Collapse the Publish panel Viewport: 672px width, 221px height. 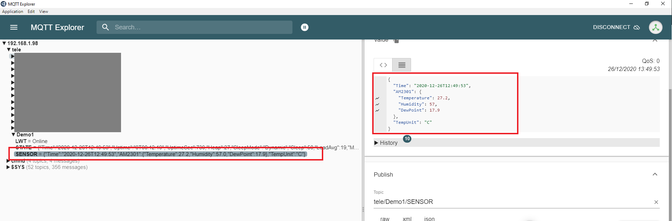point(655,174)
